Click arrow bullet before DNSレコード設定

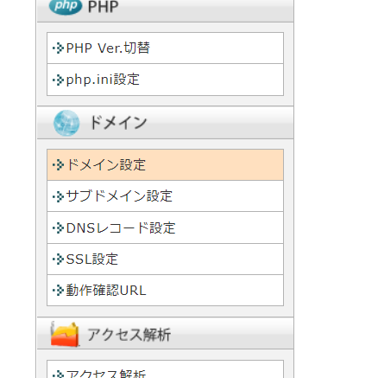point(59,227)
